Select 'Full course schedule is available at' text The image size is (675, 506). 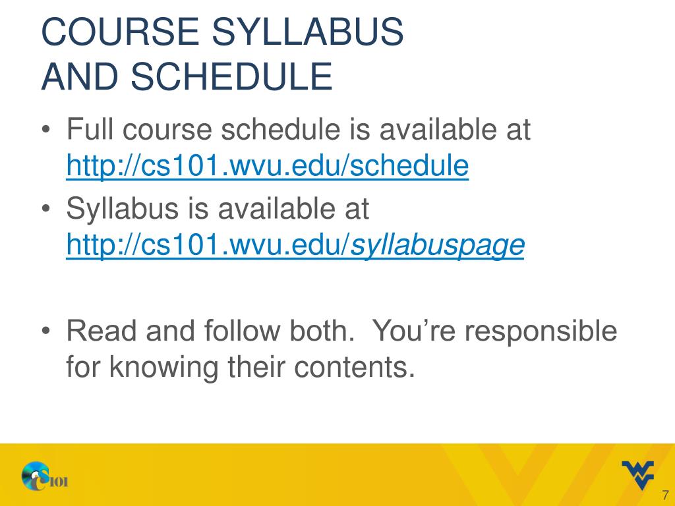299,129
